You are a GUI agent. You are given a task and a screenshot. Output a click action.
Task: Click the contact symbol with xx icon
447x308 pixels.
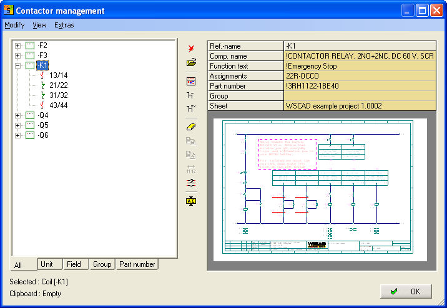191,108
